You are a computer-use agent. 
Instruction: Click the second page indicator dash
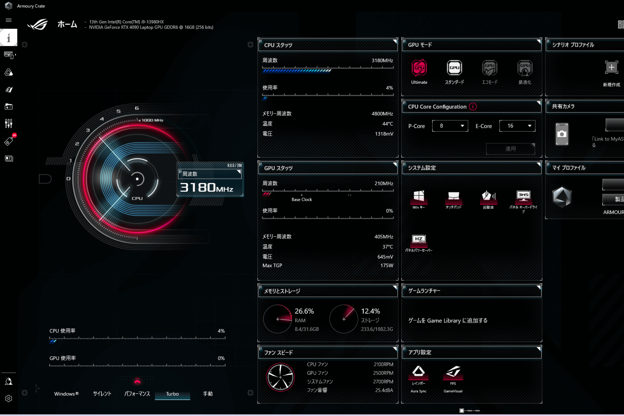(x=470, y=411)
